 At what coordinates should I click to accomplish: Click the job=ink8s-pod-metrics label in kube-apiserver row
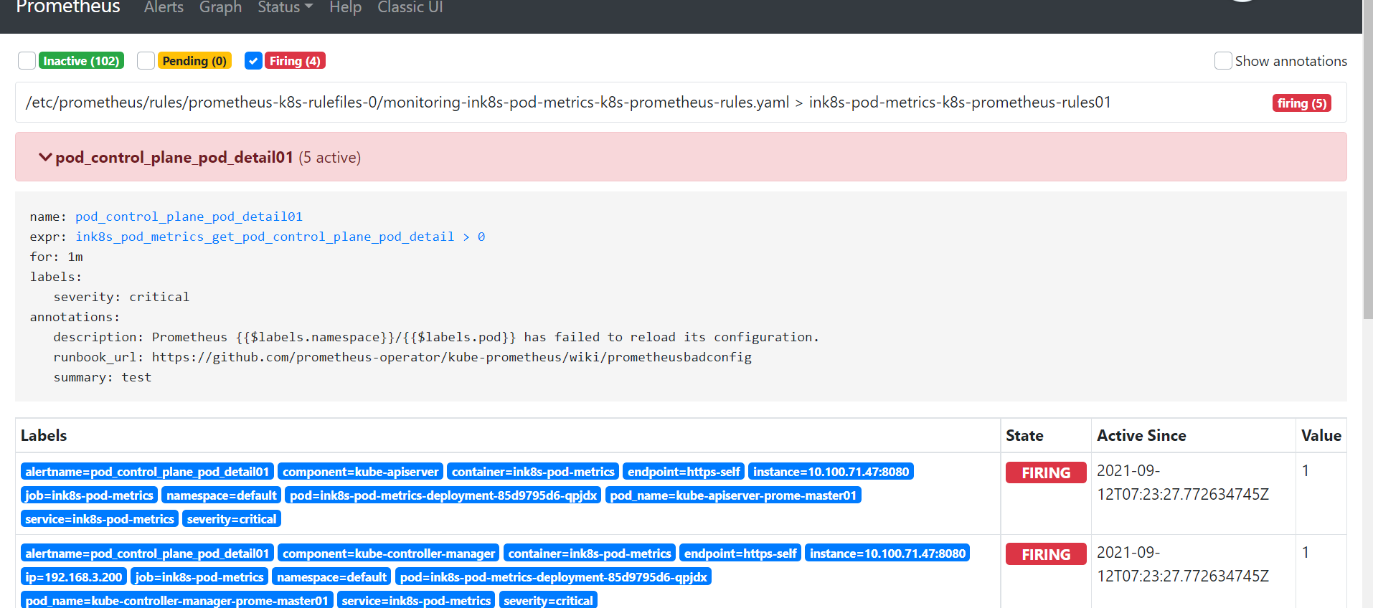pyautogui.click(x=89, y=495)
